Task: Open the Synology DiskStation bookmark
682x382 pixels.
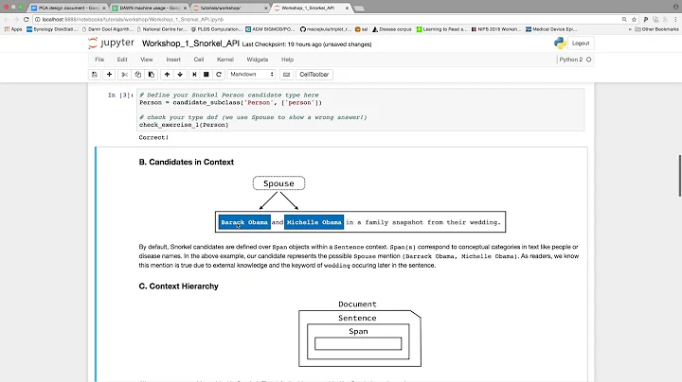Action: click(x=52, y=29)
